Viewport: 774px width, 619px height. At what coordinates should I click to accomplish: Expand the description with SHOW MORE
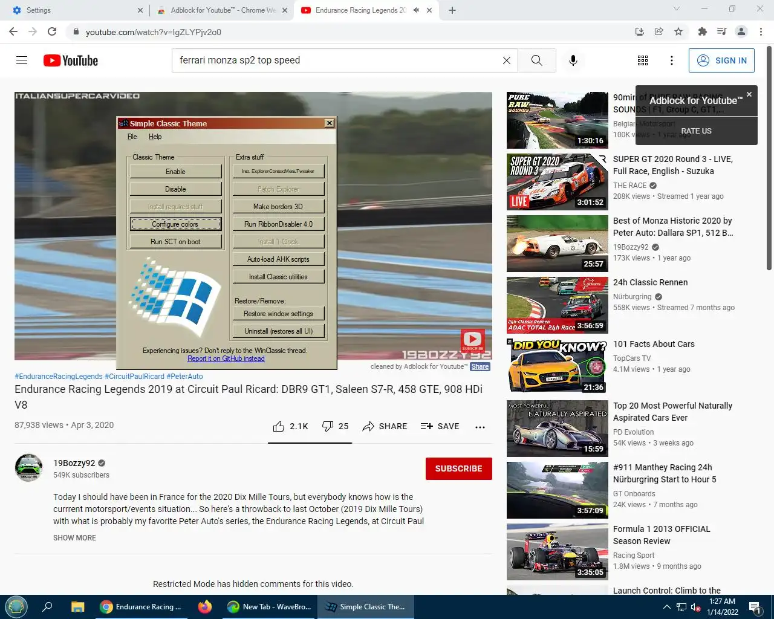click(74, 538)
